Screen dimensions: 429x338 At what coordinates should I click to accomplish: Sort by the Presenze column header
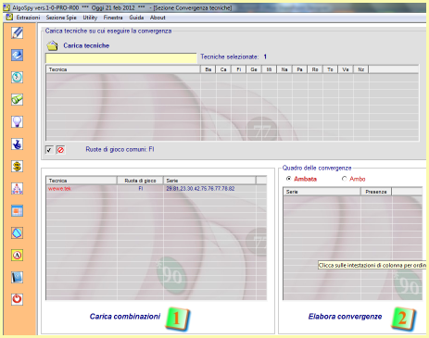376,192
